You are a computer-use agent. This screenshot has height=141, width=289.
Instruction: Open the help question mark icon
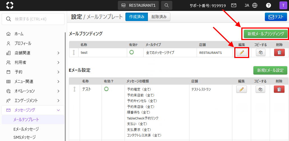click(269, 5)
